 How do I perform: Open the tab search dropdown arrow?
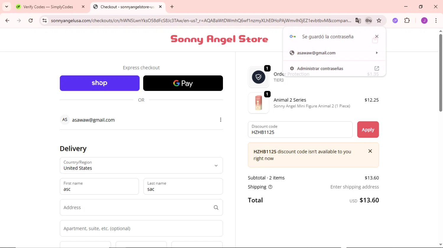(x=6, y=7)
